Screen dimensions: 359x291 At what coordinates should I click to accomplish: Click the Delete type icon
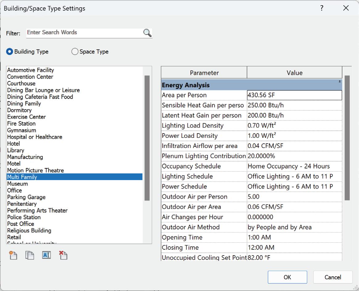coord(63,255)
